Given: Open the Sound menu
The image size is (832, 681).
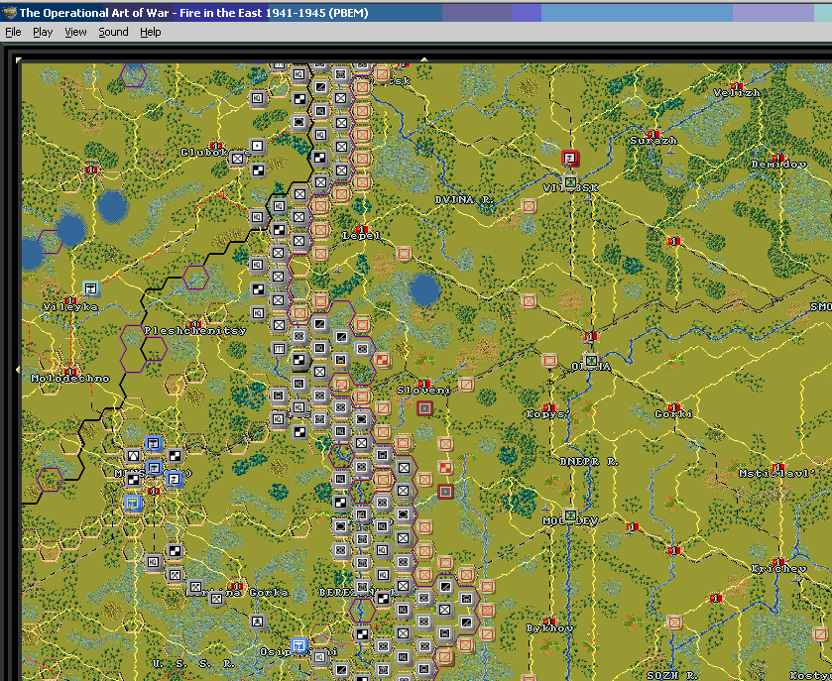Looking at the screenshot, I should (113, 32).
